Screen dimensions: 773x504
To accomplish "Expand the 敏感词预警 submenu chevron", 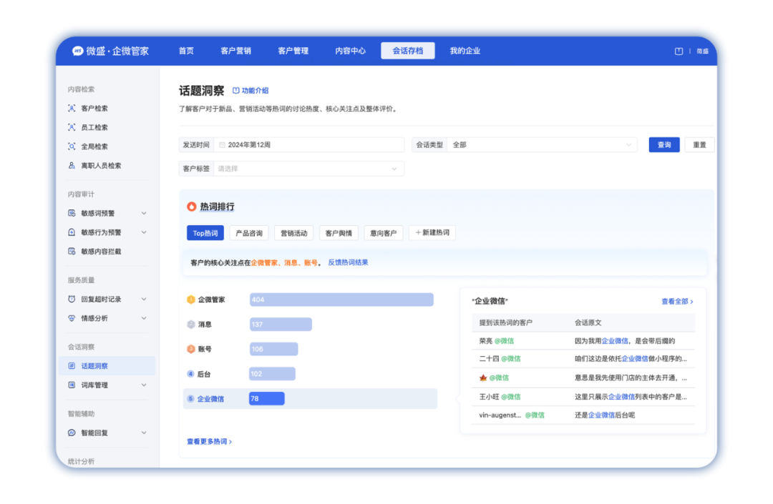I will click(x=144, y=213).
